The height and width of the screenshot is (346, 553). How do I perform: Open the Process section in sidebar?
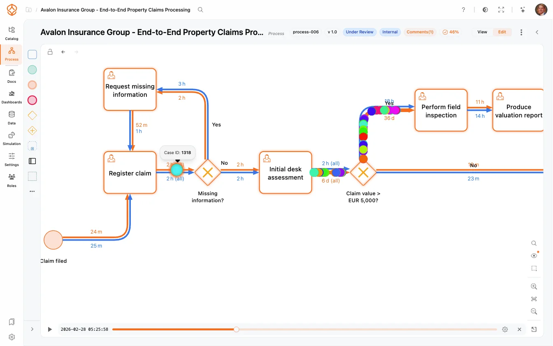coord(12,54)
